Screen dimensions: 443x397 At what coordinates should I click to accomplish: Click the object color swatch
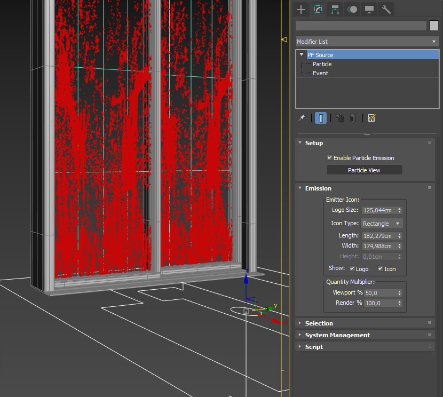[x=434, y=26]
